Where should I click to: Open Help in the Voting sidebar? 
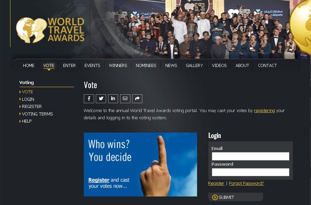[27, 121]
